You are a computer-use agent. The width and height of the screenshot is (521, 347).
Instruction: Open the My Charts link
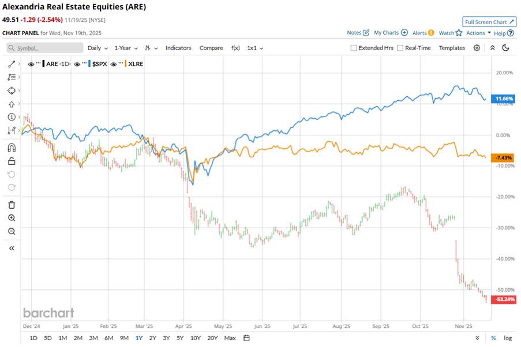click(391, 33)
